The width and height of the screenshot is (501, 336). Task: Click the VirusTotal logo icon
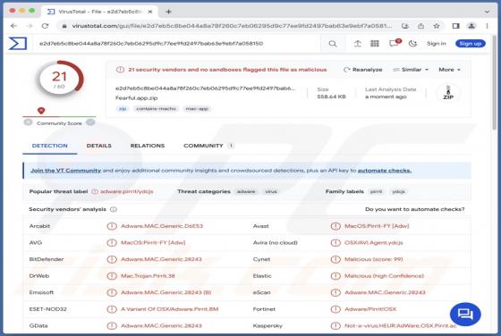coord(18,44)
